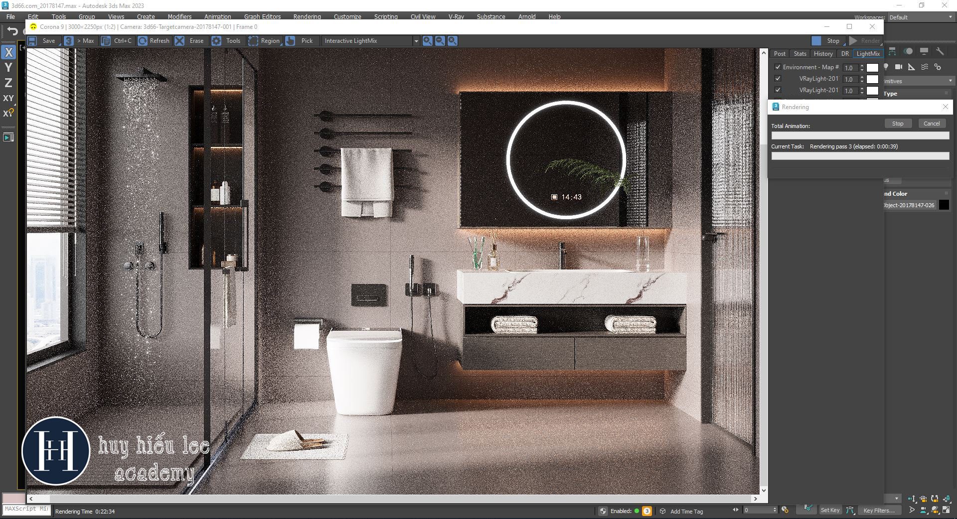Uncheck the Environment - Map light in LightMix

click(x=779, y=67)
